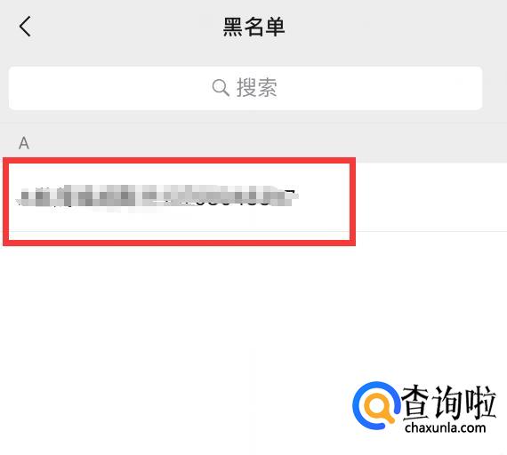Focus the 搜索 search field
507x455 pixels.
(x=245, y=88)
